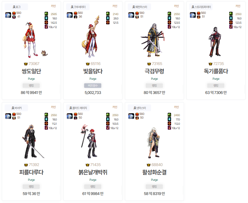Open the 극검무령 character name
The width and height of the screenshot is (248, 203).
154,71
